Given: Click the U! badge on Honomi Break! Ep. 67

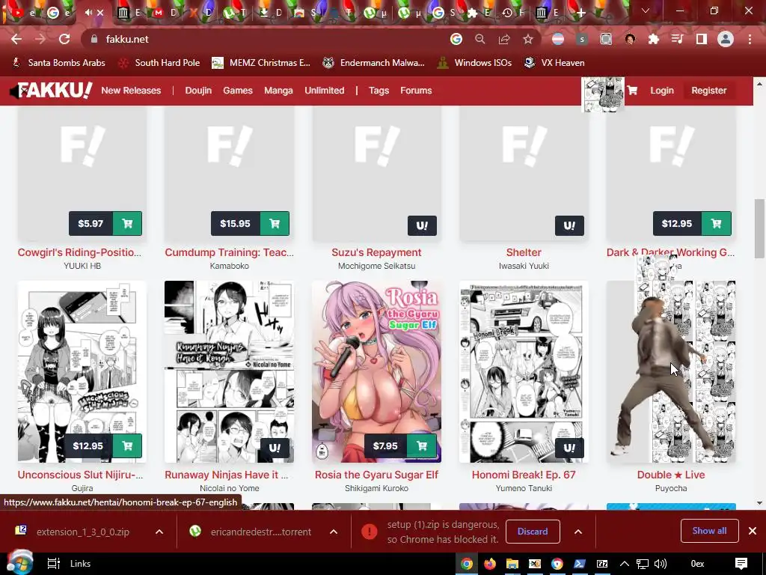Looking at the screenshot, I should tap(569, 448).
